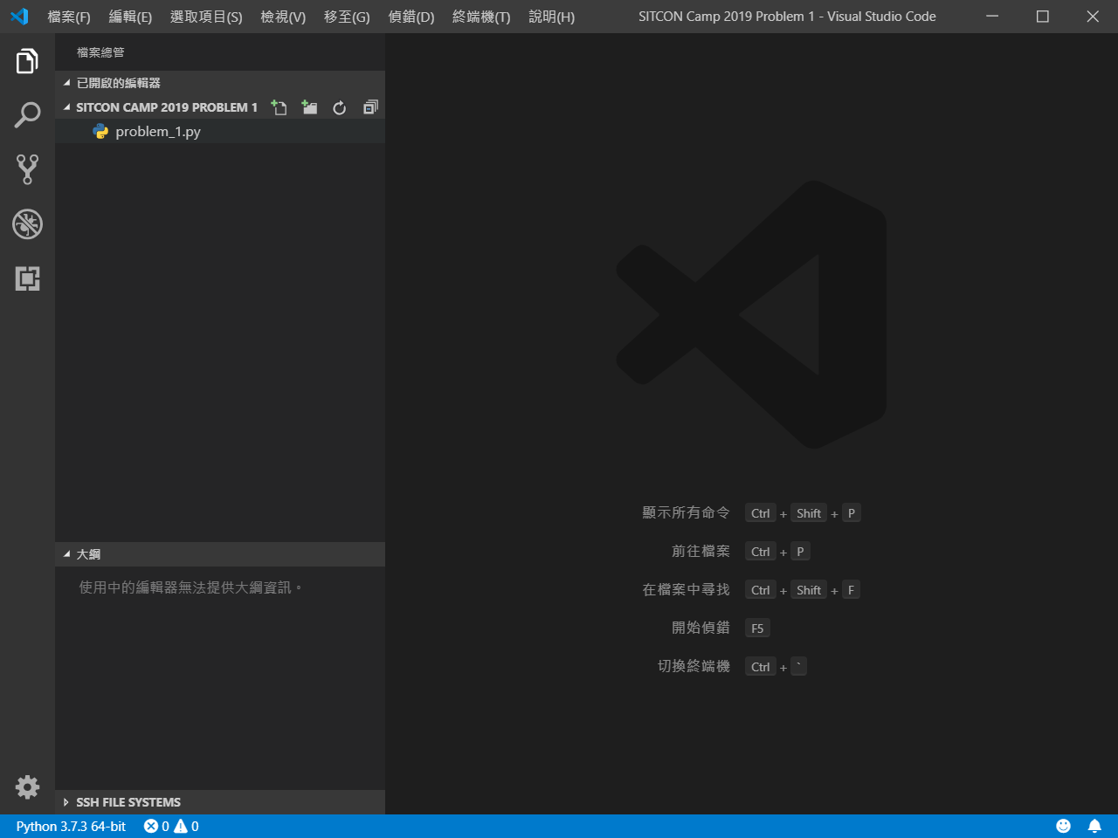Viewport: 1118px width, 838px height.
Task: Refresh the explorer file tree
Action: coord(340,107)
